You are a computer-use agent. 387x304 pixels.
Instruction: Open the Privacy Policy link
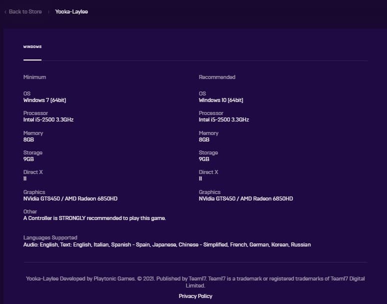[195, 296]
